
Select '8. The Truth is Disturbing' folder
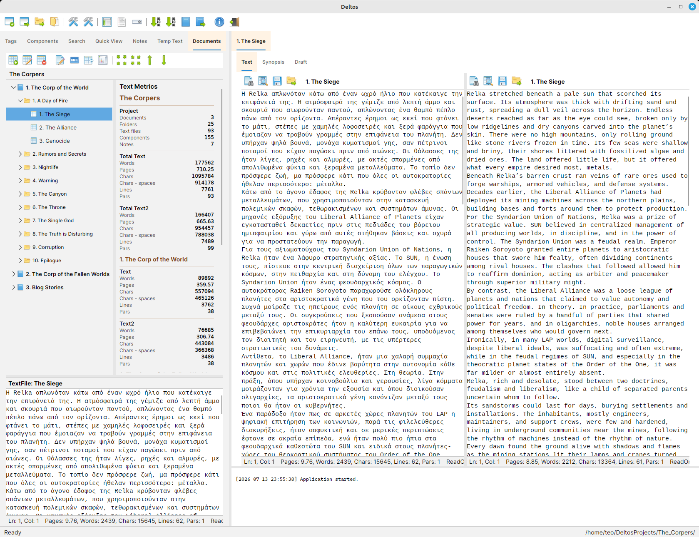pyautogui.click(x=62, y=234)
